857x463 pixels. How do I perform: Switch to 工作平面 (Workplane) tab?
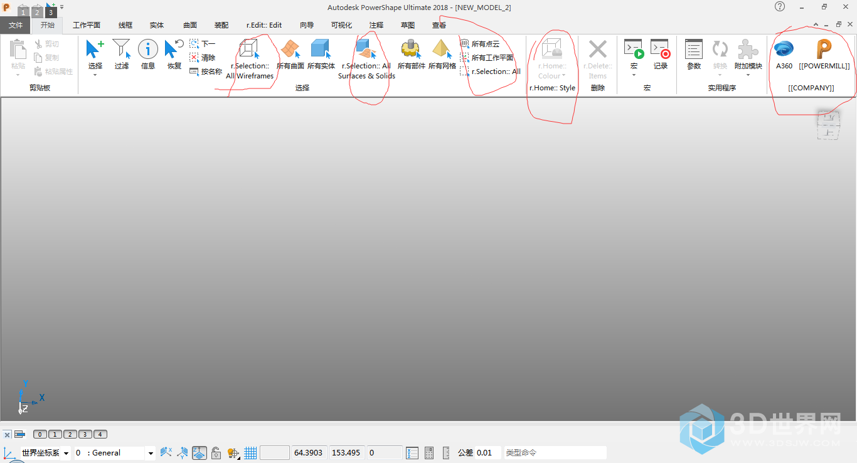87,25
